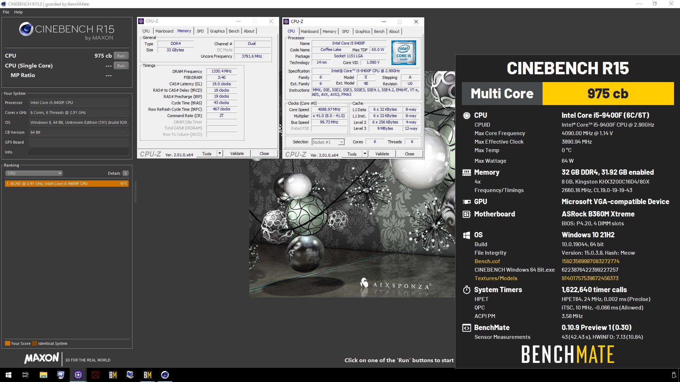
Task: Open the File menu in Cinebench
Action: pos(6,12)
